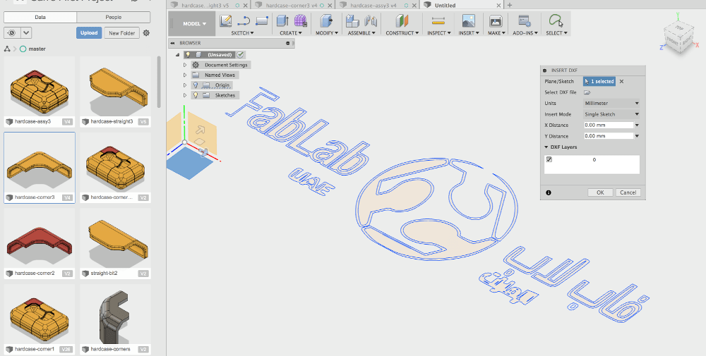Click the project branch icon beside master

7,49
